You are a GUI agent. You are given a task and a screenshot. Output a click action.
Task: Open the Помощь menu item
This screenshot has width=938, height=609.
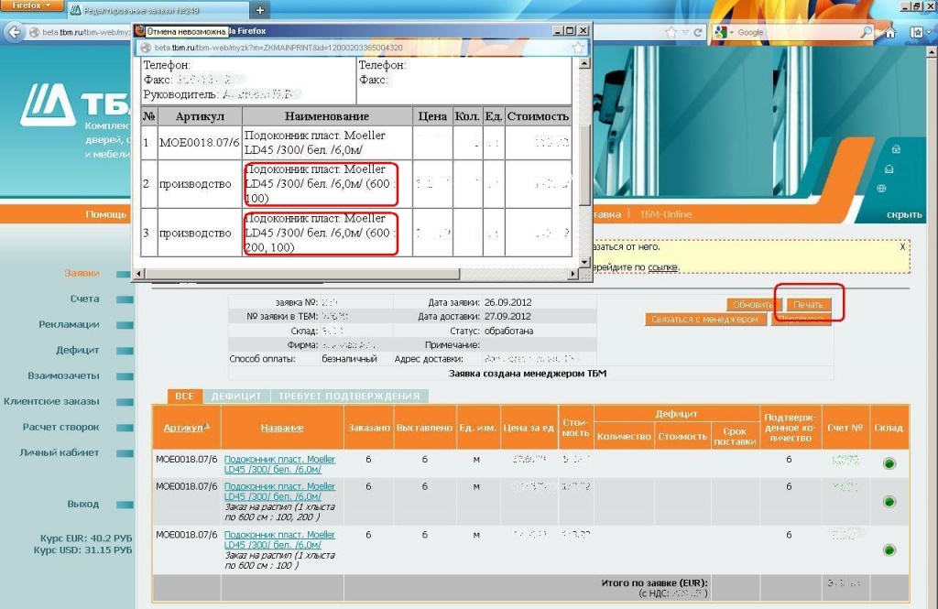pos(106,214)
